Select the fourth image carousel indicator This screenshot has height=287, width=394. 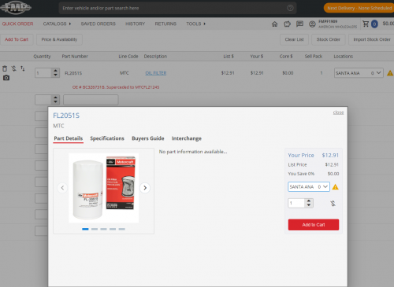tap(113, 229)
